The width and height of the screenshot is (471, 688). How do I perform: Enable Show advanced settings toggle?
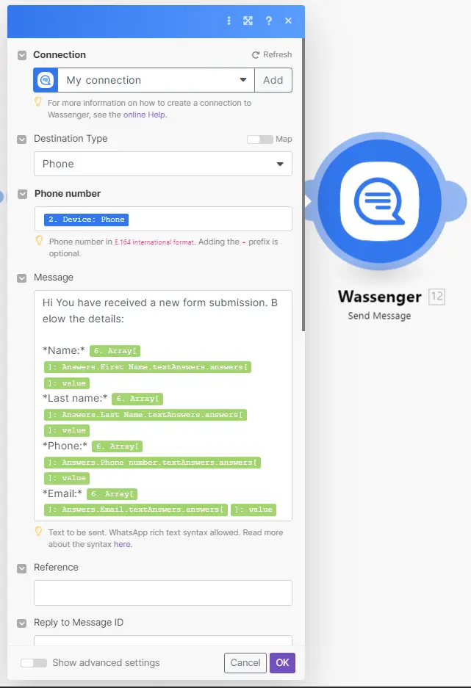[x=34, y=663]
